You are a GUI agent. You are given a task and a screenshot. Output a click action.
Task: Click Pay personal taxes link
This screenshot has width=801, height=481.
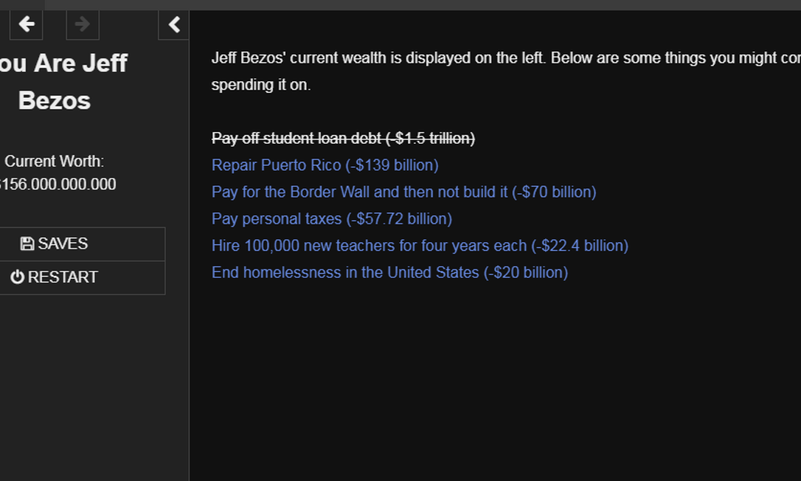[x=331, y=219]
